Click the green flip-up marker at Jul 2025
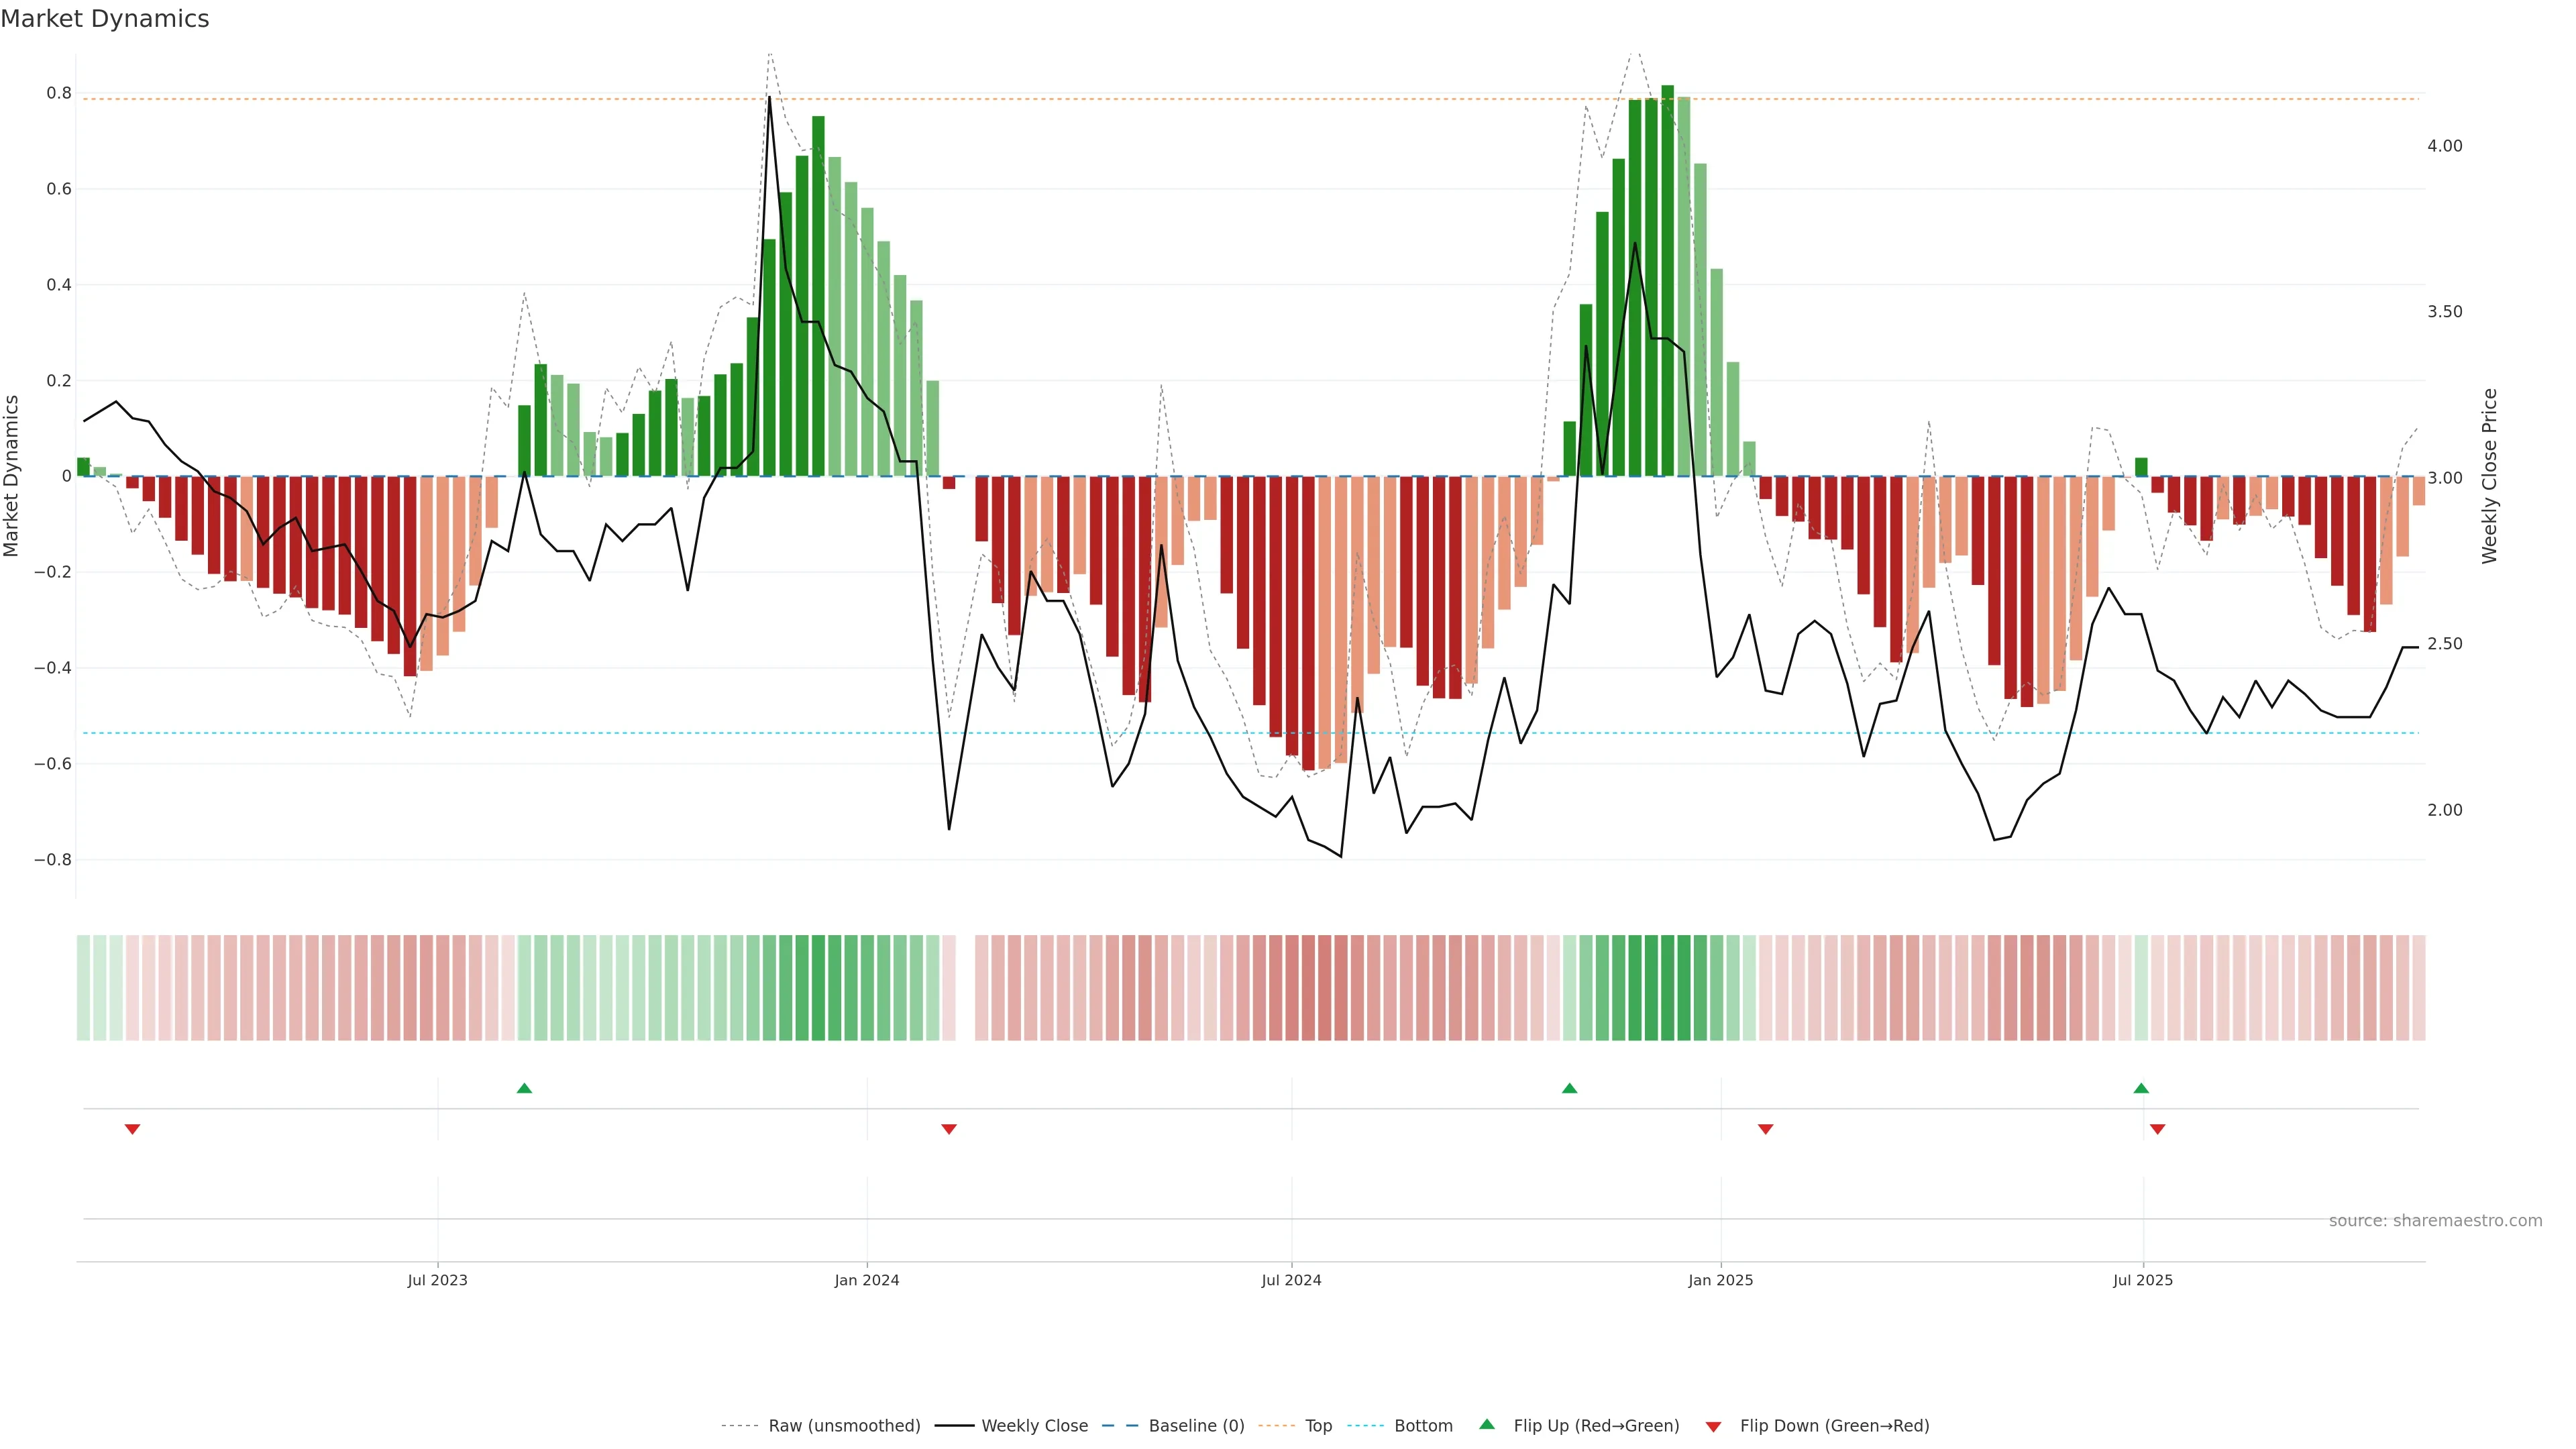The image size is (2576, 1449). (x=2141, y=1088)
